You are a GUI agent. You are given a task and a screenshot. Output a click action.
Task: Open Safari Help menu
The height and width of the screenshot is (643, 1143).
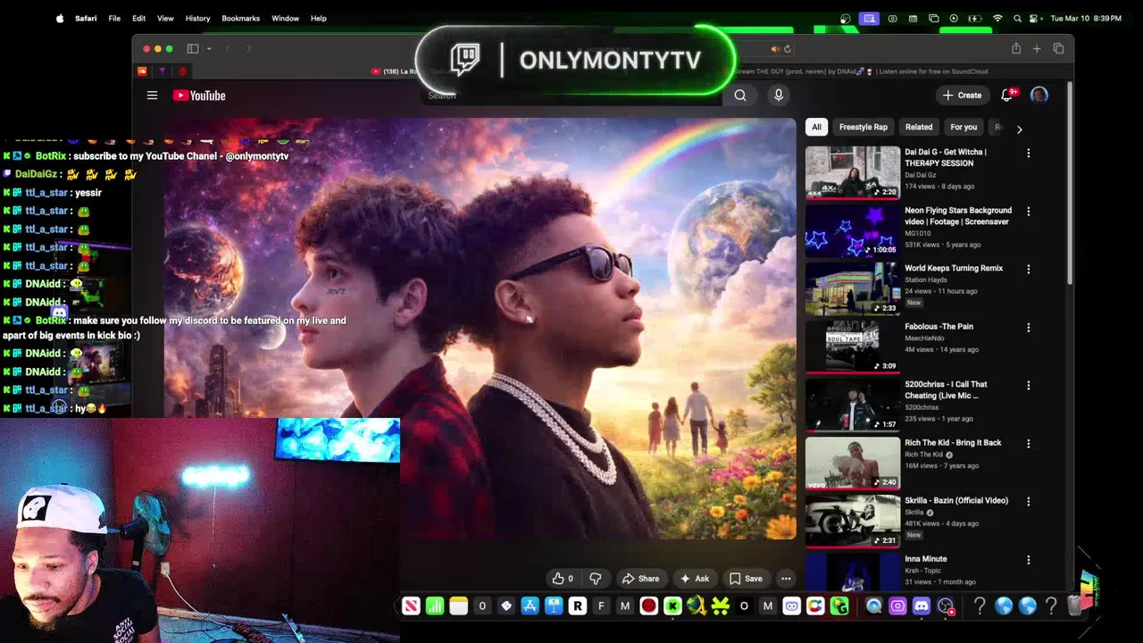click(319, 18)
